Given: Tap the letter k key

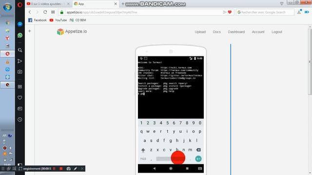Looking at the screenshot, I should (190, 140).
